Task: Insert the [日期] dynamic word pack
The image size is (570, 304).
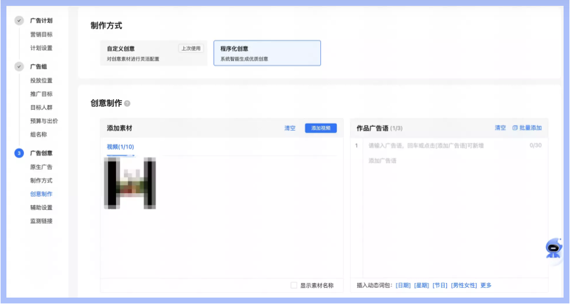Action: [x=403, y=285]
